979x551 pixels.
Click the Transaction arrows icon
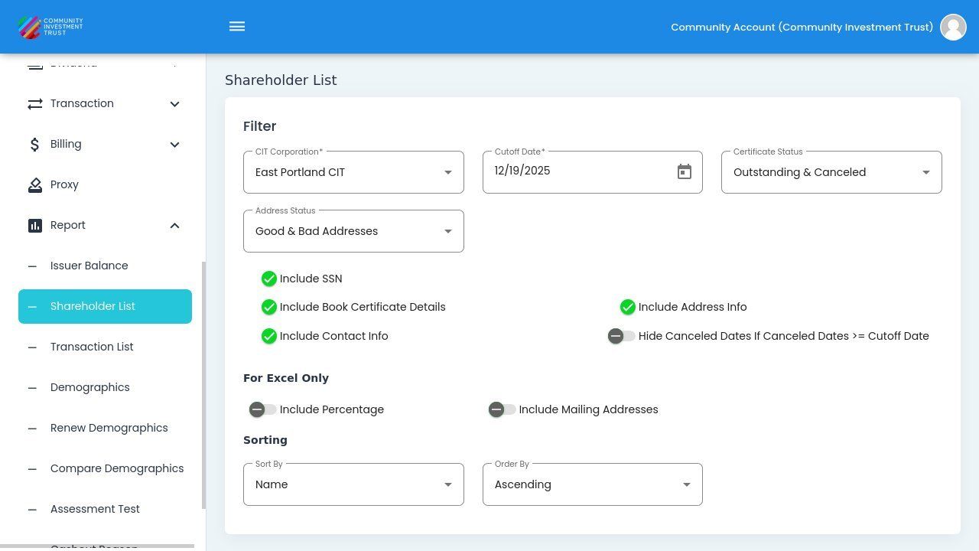click(x=35, y=104)
